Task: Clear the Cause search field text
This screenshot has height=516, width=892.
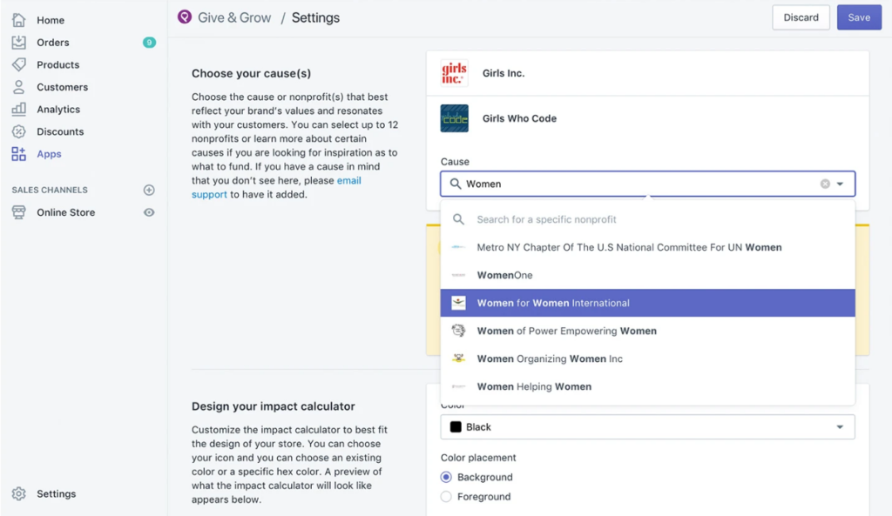Action: point(825,184)
